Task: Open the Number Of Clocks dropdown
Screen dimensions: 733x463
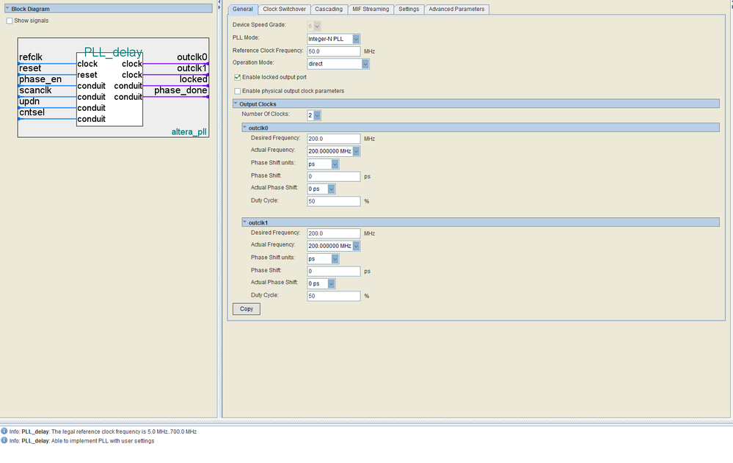Action: click(317, 115)
